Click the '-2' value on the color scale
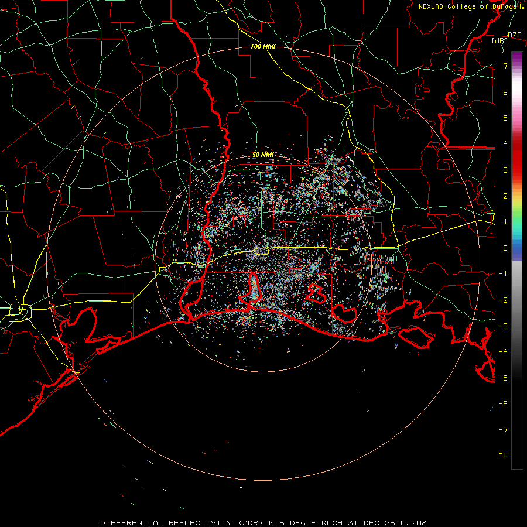The width and height of the screenshot is (527, 527). (x=503, y=300)
